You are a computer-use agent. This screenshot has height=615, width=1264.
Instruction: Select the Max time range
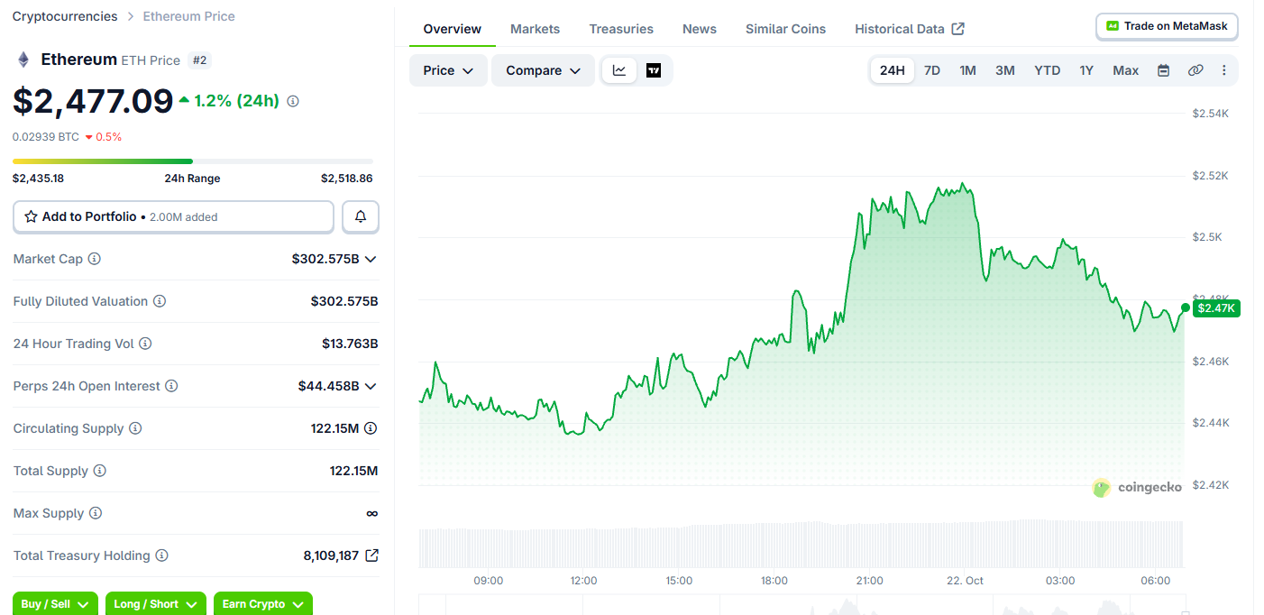pos(1126,70)
